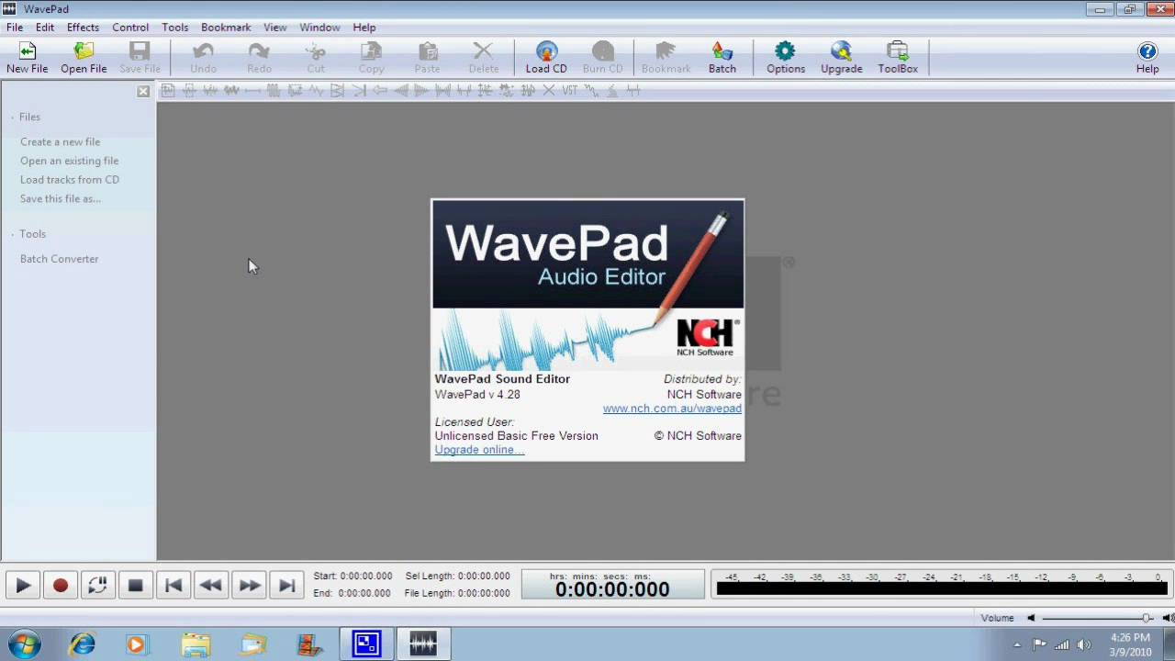This screenshot has height=661, width=1175.
Task: Click the Paste toolbar icon
Action: coord(427,57)
